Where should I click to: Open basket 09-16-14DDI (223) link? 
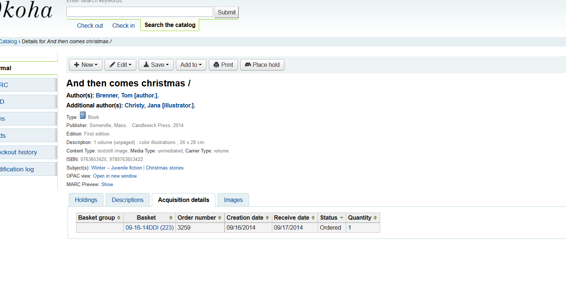[150, 228]
